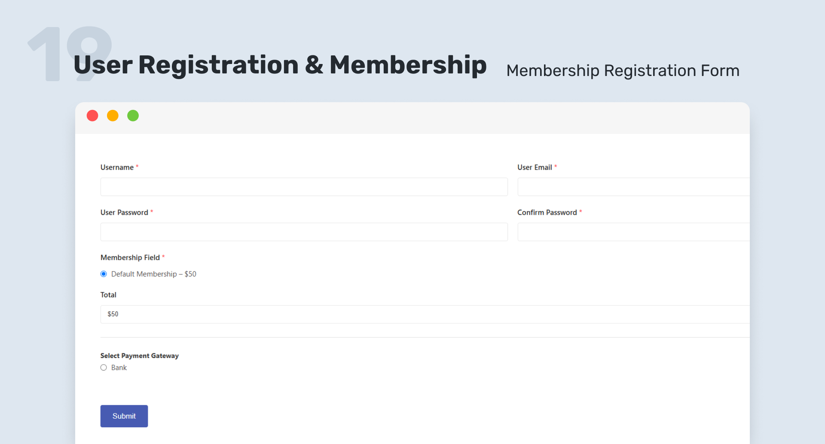Click the Membership Registration Form subtitle
This screenshot has height=444, width=825.
[623, 70]
